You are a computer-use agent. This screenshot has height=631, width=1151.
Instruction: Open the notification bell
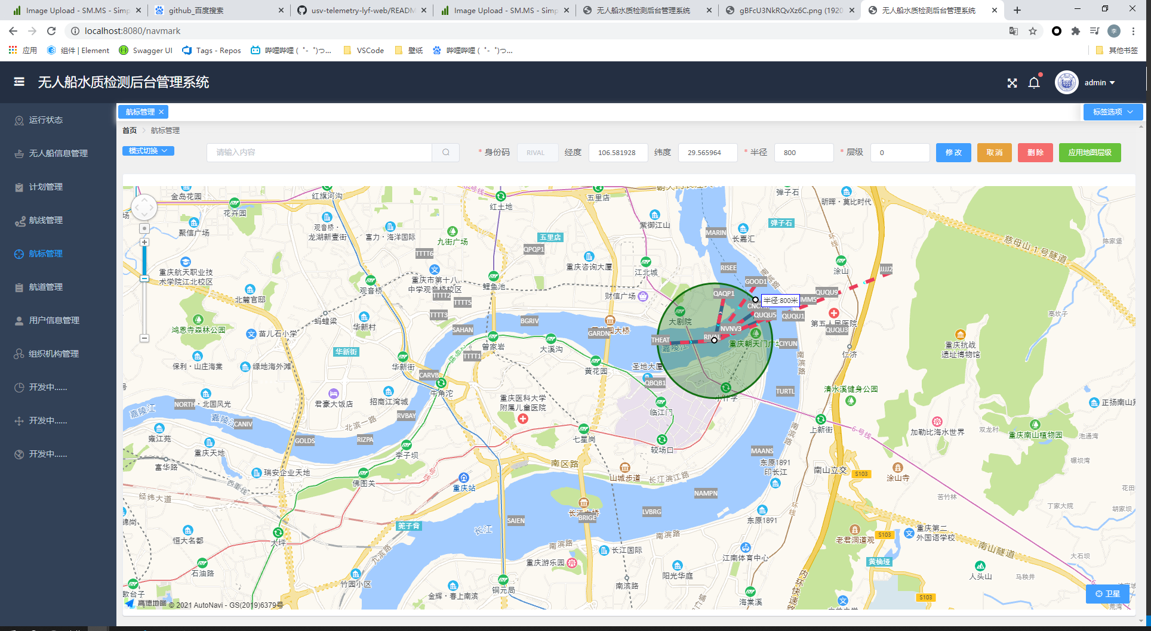tap(1034, 82)
